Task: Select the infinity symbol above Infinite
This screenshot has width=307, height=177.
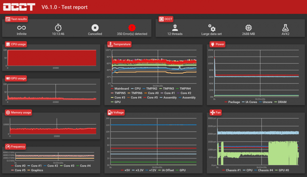Action: pos(21,28)
